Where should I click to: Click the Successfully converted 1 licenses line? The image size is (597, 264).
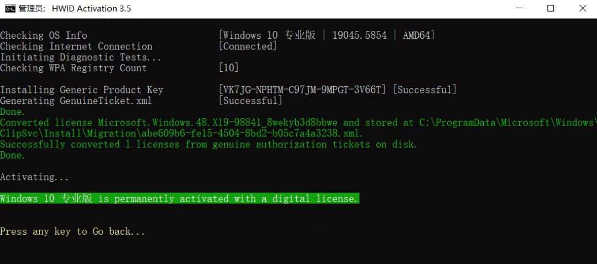pyautogui.click(x=208, y=145)
